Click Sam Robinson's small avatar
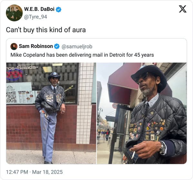 pyautogui.click(x=14, y=46)
